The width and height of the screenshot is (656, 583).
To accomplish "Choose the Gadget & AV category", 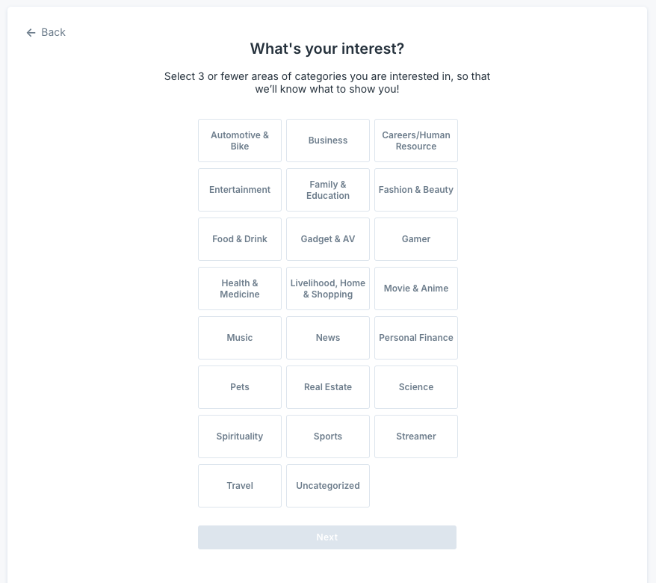I will pos(328,239).
